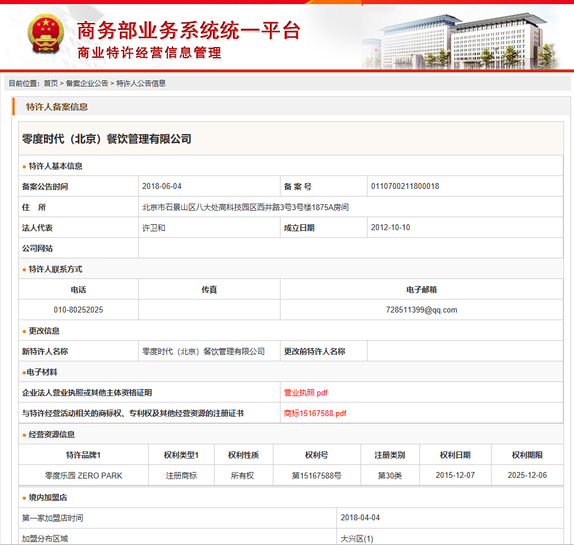Image resolution: width=574 pixels, height=545 pixels.
Task: Click the 电子材料 section header
Action: tap(42, 372)
